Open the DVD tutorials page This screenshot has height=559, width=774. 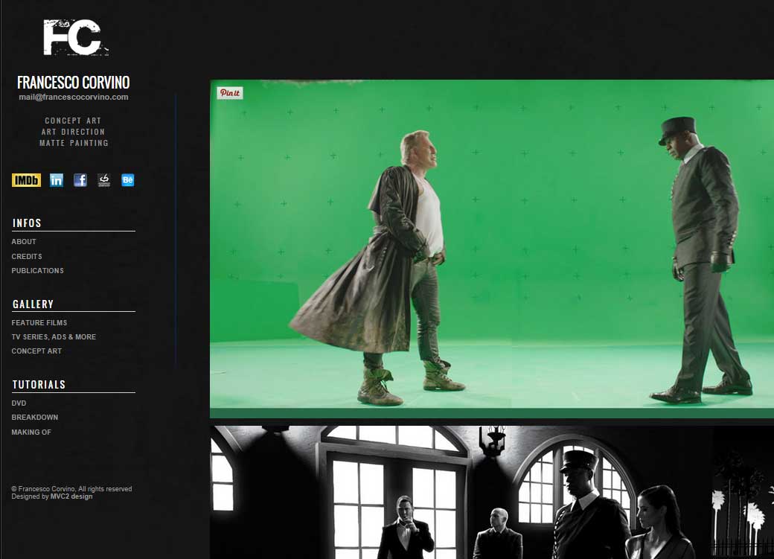[19, 403]
